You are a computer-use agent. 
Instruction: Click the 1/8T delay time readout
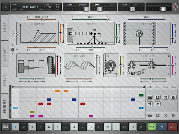94,30
